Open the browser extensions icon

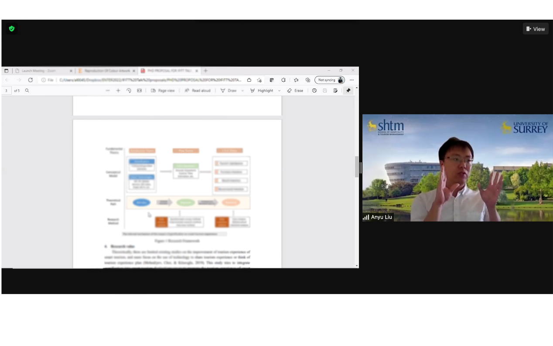pyautogui.click(x=283, y=80)
